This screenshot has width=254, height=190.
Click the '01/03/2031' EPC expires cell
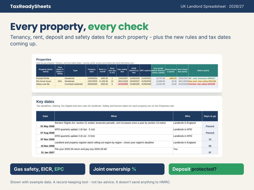145,78
